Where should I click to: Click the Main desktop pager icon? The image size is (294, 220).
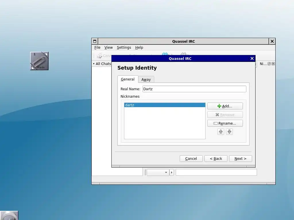[39, 61]
